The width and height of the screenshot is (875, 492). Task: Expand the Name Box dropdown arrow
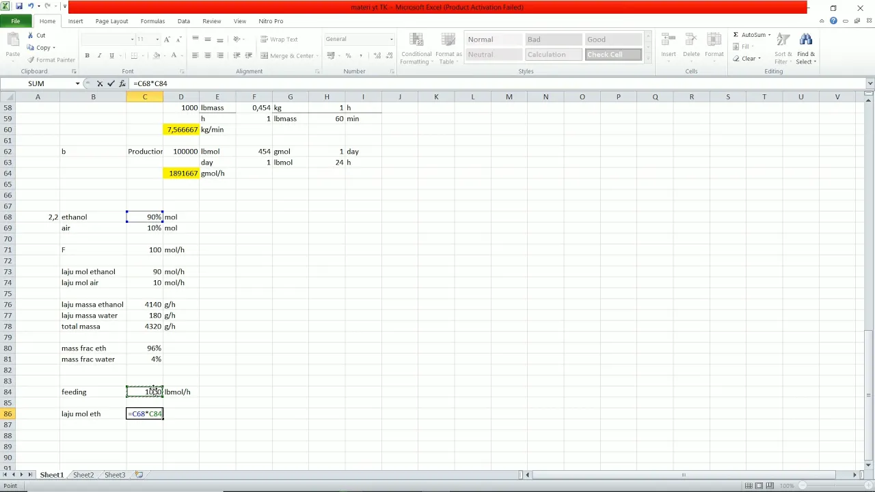[77, 83]
